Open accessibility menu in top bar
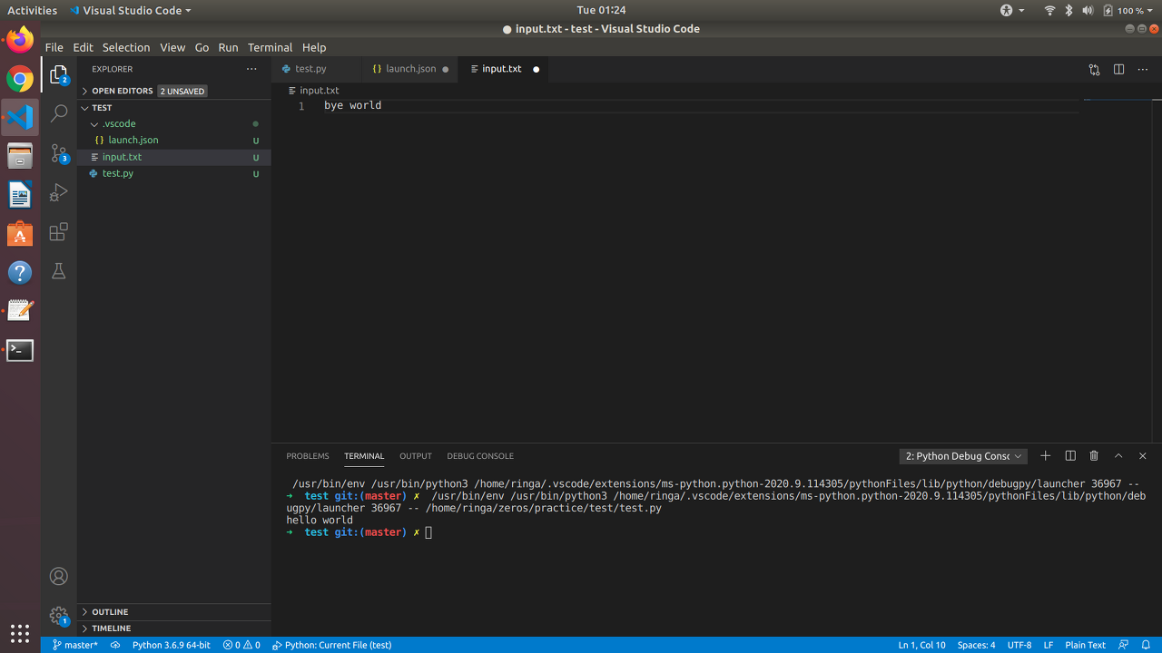 coord(1012,10)
